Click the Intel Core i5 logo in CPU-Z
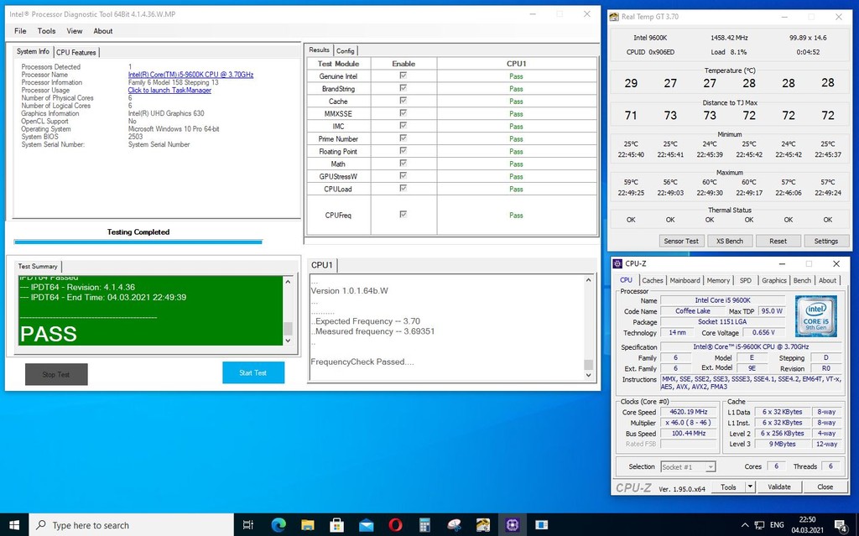The image size is (859, 536). tap(815, 317)
